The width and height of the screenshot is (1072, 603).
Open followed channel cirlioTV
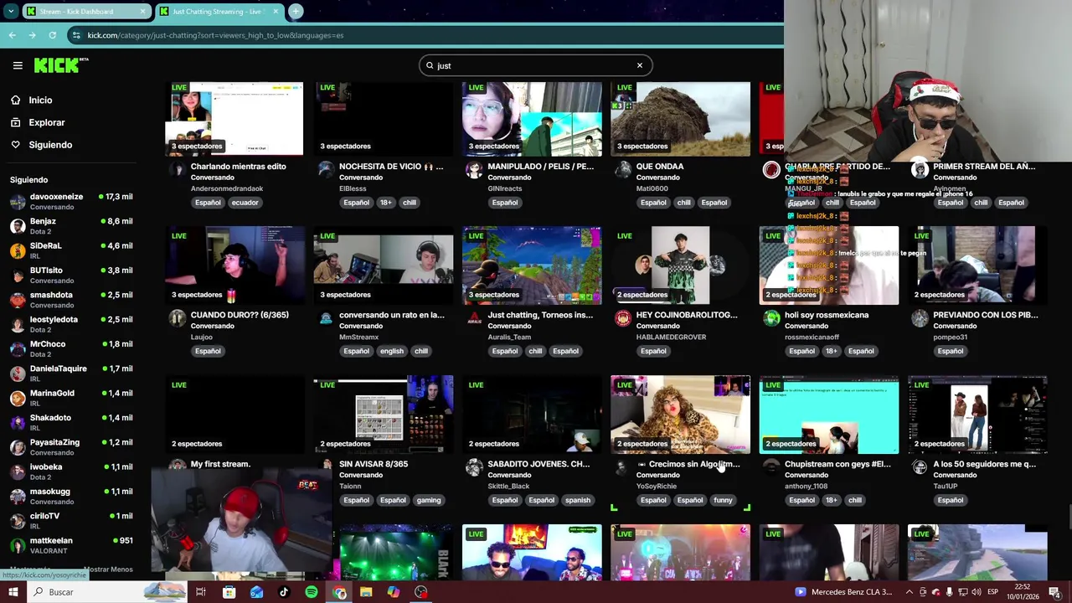[71, 520]
